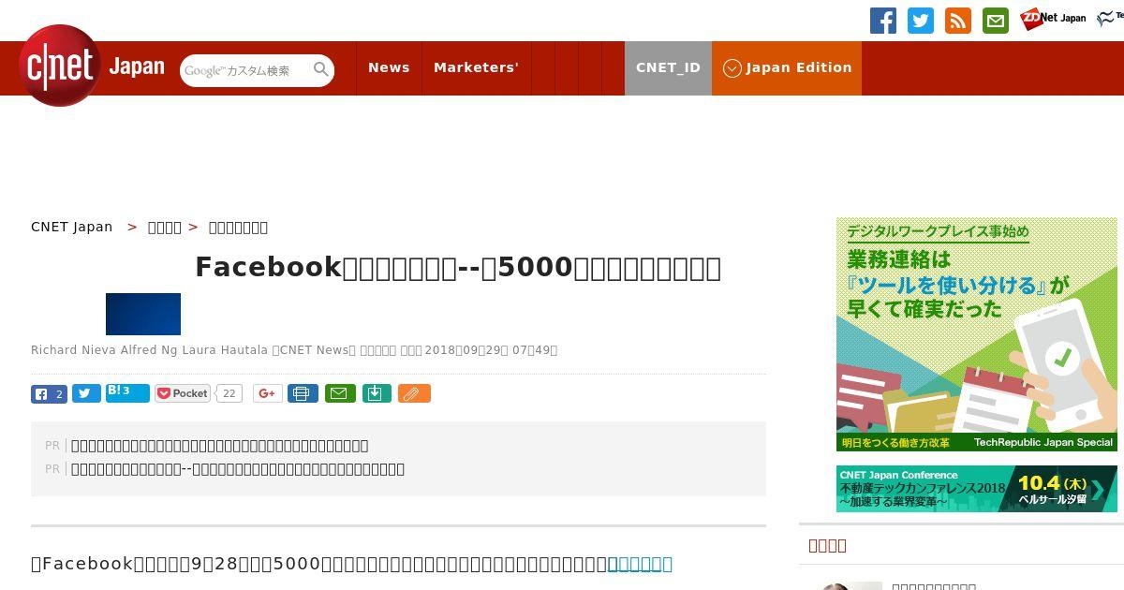Save article to Pocket
The image size is (1124, 590).
tap(183, 393)
